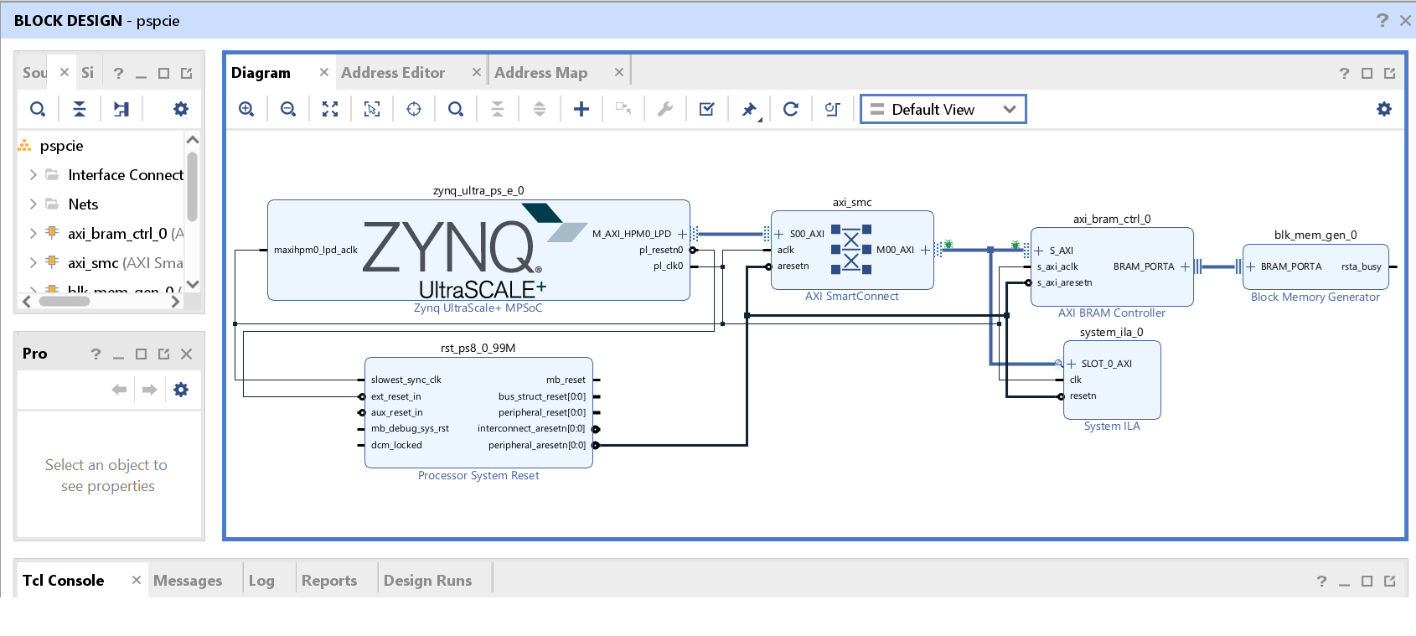
Task: Click the pin icon in diagram toolbar
Action: tap(749, 109)
